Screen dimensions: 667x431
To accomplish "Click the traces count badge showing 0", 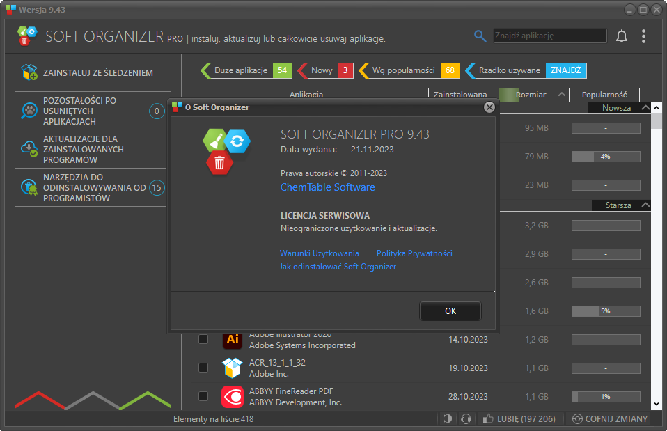I will 157,111.
